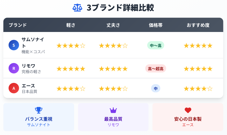Click the サムソナイト 丈夫さ star rating
The height and width of the screenshot is (135, 227).
coord(113,46)
